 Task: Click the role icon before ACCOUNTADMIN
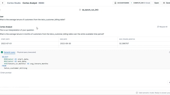coord(115,3)
